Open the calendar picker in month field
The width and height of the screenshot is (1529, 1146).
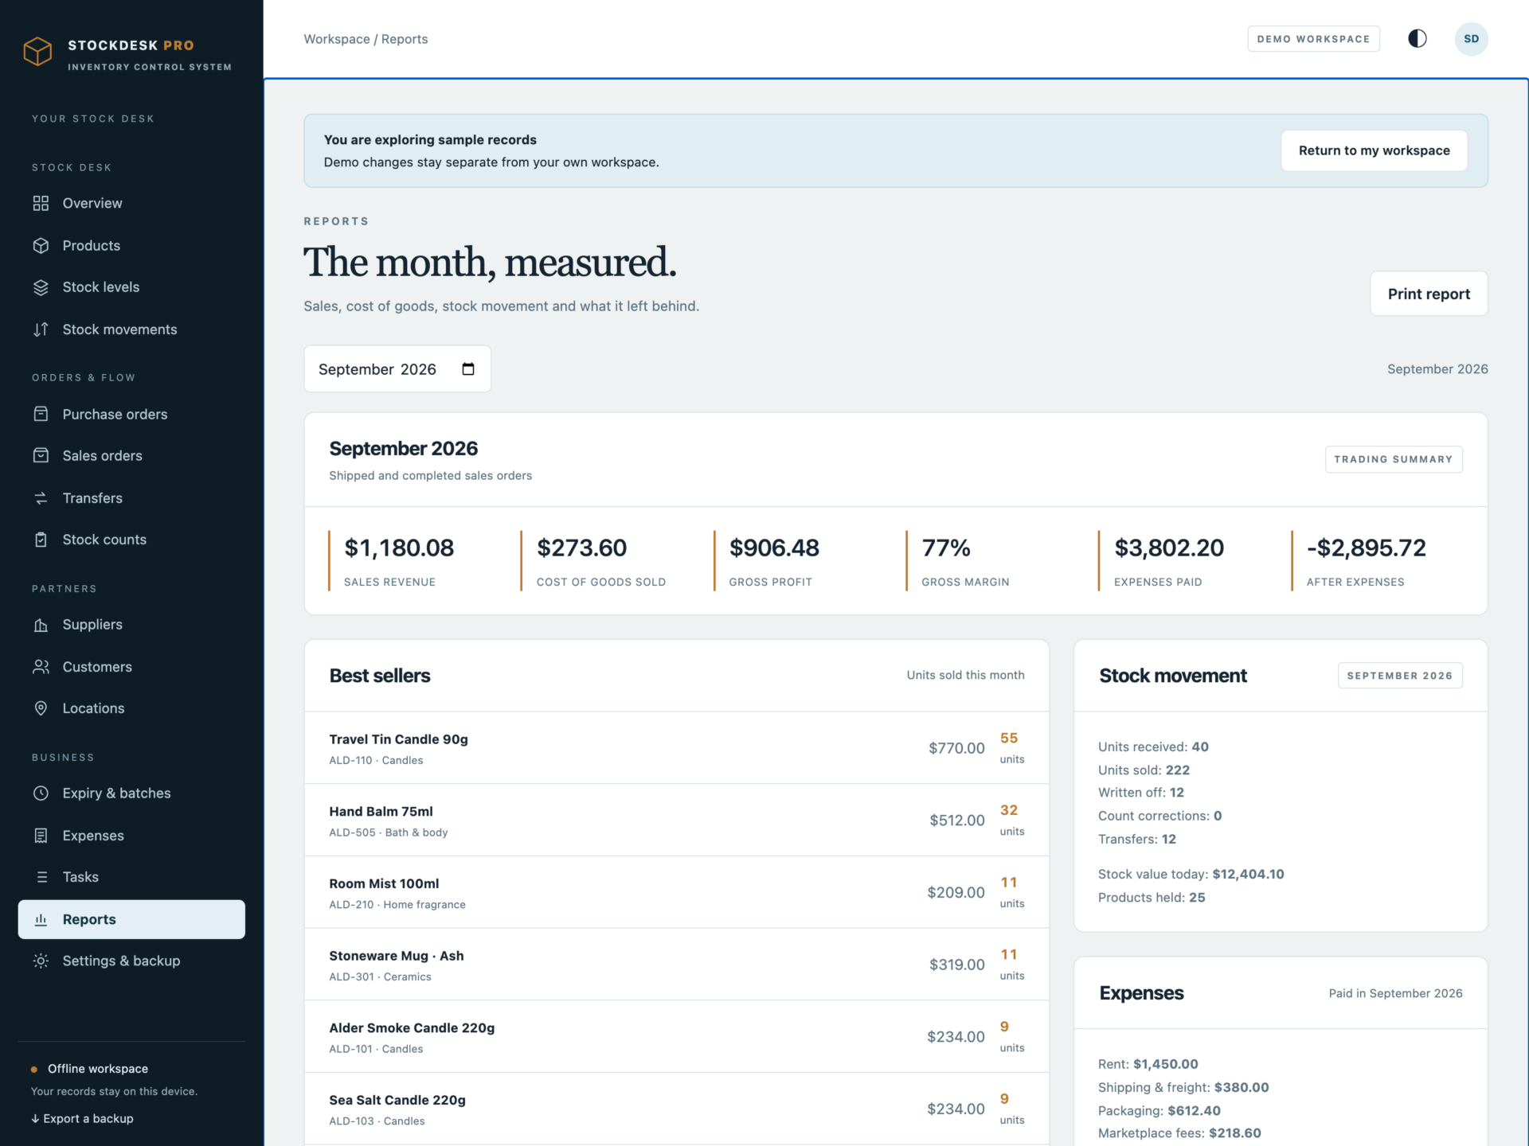(468, 368)
